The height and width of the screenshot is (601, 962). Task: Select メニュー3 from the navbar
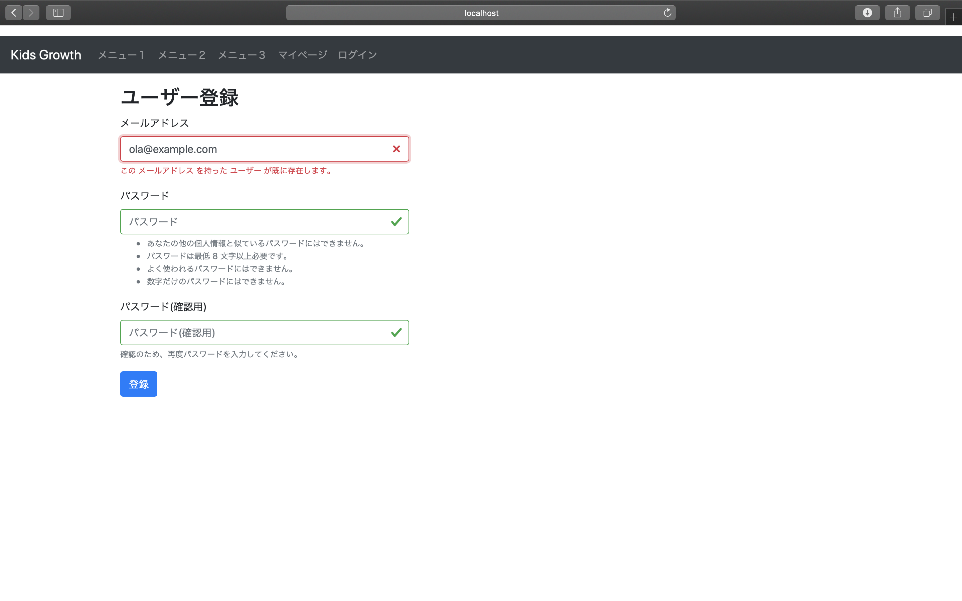pyautogui.click(x=242, y=55)
